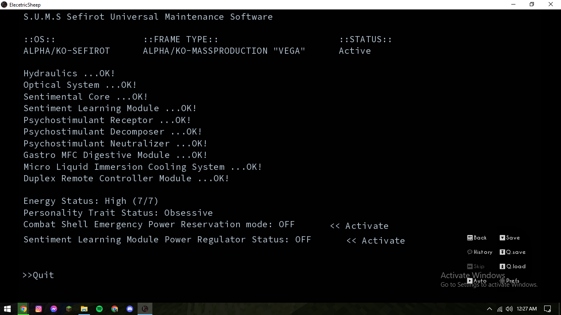This screenshot has width=561, height=315.
Task: Click the "Active" status value
Action: (x=355, y=51)
